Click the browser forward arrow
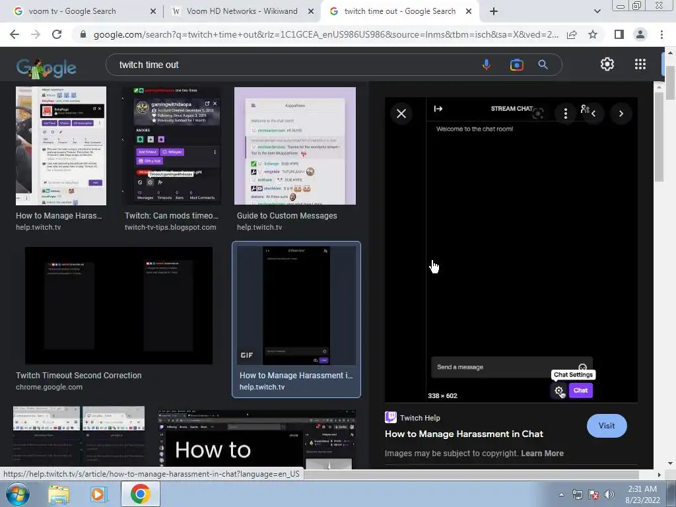The image size is (676, 507). (36, 34)
